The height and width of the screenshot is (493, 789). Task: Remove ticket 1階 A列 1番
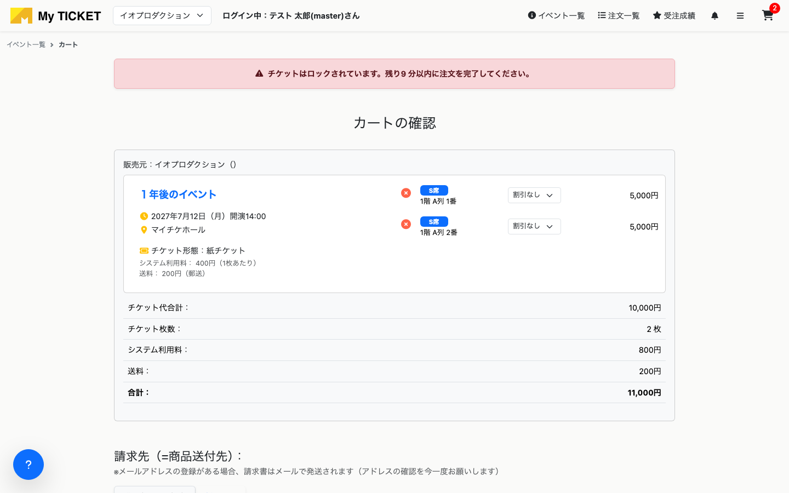pos(406,193)
